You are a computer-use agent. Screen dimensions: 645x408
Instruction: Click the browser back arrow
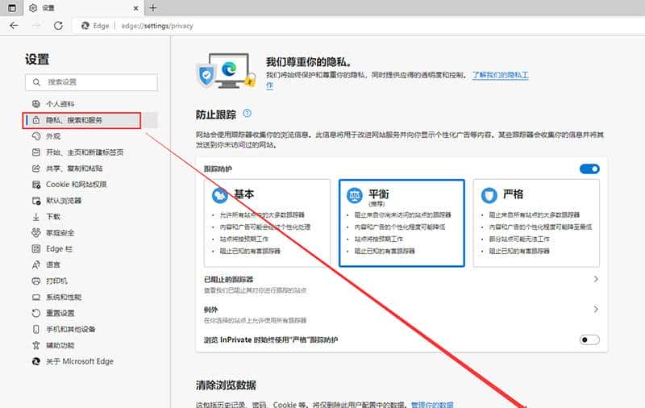click(x=14, y=26)
